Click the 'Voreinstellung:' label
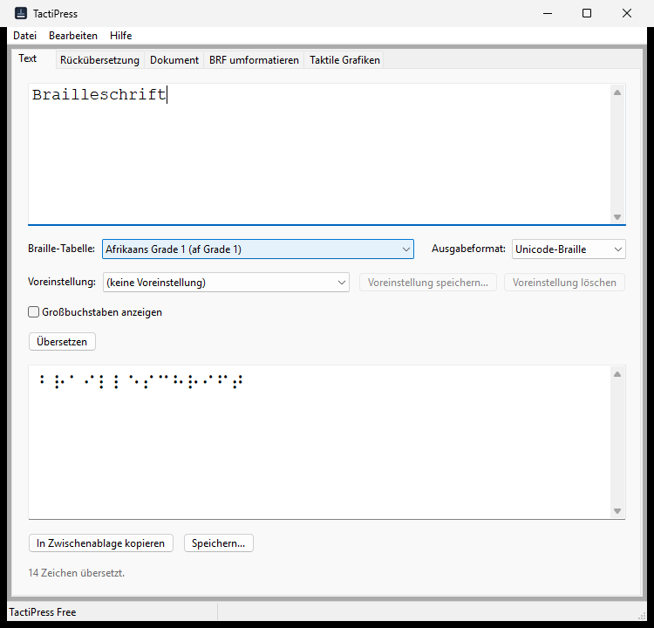The height and width of the screenshot is (628, 654). [62, 282]
